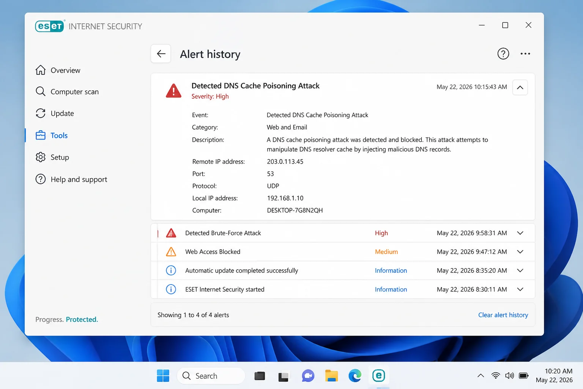
Task: Expand the Detected Brute-Force Attack alert
Action: (520, 233)
